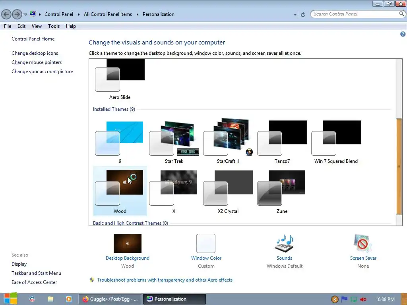The width and height of the screenshot is (407, 305).
Task: Click the Screen Saver link text
Action: pyautogui.click(x=363, y=258)
